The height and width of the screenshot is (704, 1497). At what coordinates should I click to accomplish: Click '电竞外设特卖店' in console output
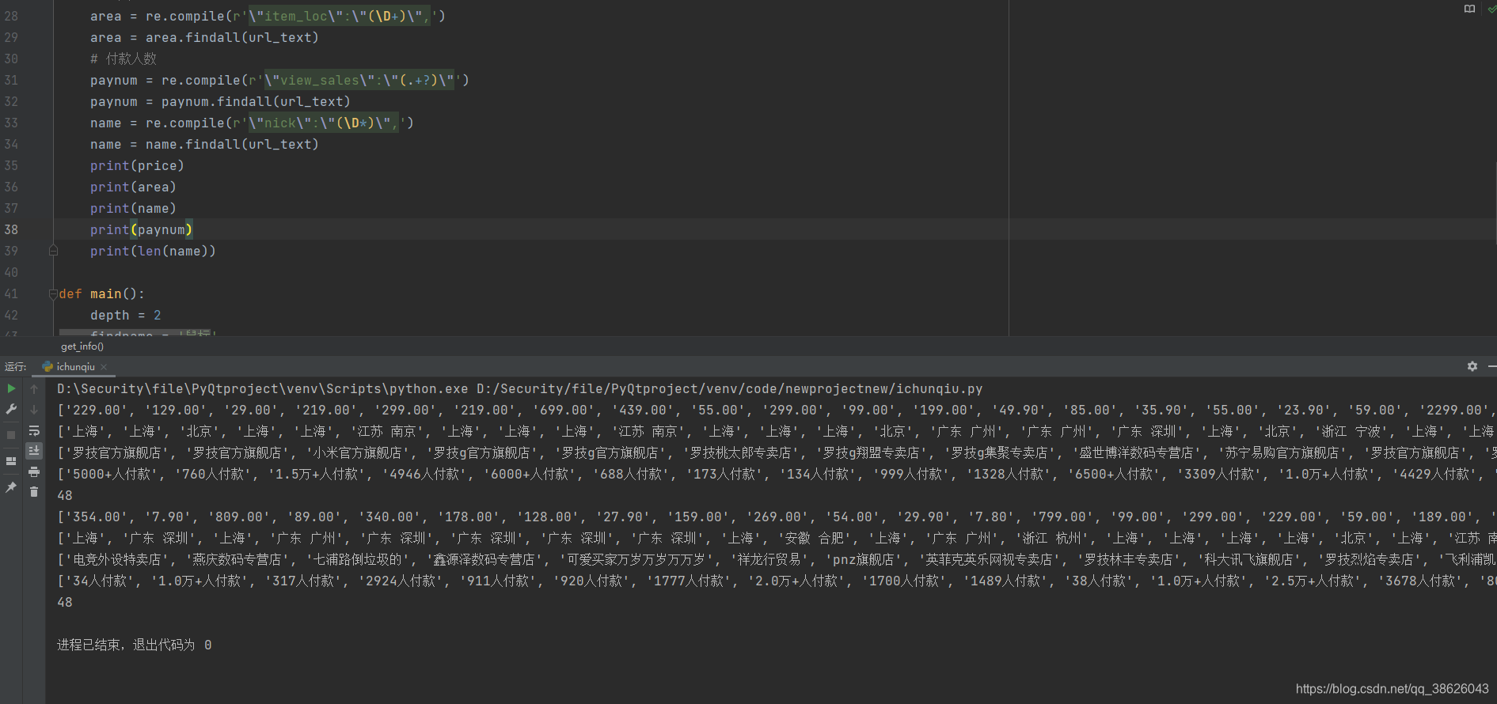pyautogui.click(x=117, y=559)
